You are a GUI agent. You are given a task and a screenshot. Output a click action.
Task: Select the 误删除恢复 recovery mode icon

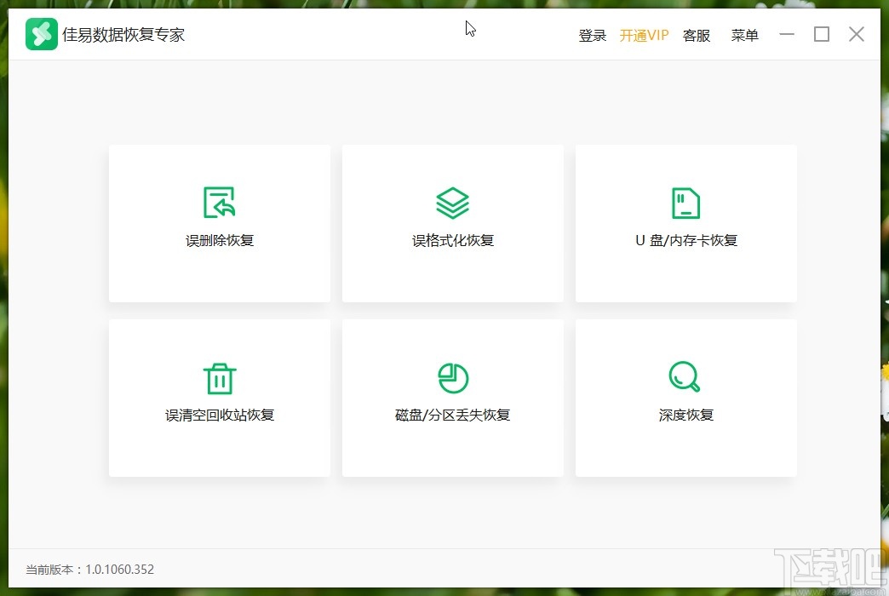[219, 202]
